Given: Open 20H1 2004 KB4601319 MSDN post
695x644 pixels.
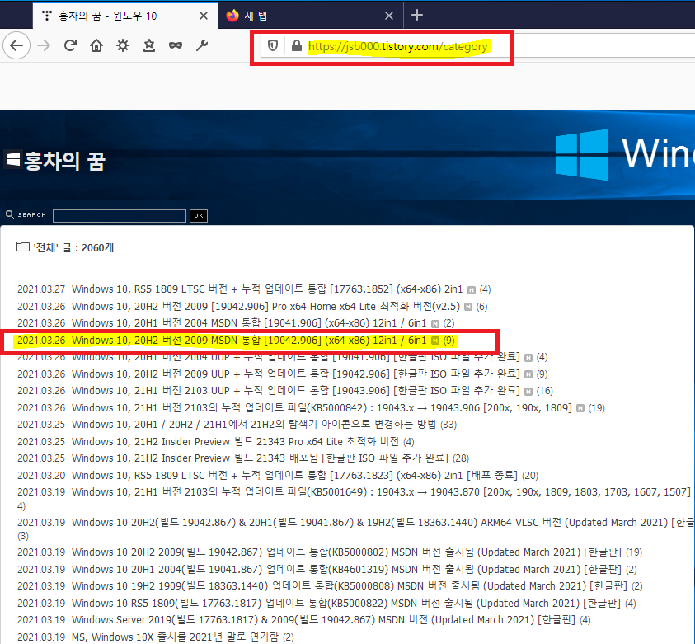Looking at the screenshot, I should [x=346, y=570].
